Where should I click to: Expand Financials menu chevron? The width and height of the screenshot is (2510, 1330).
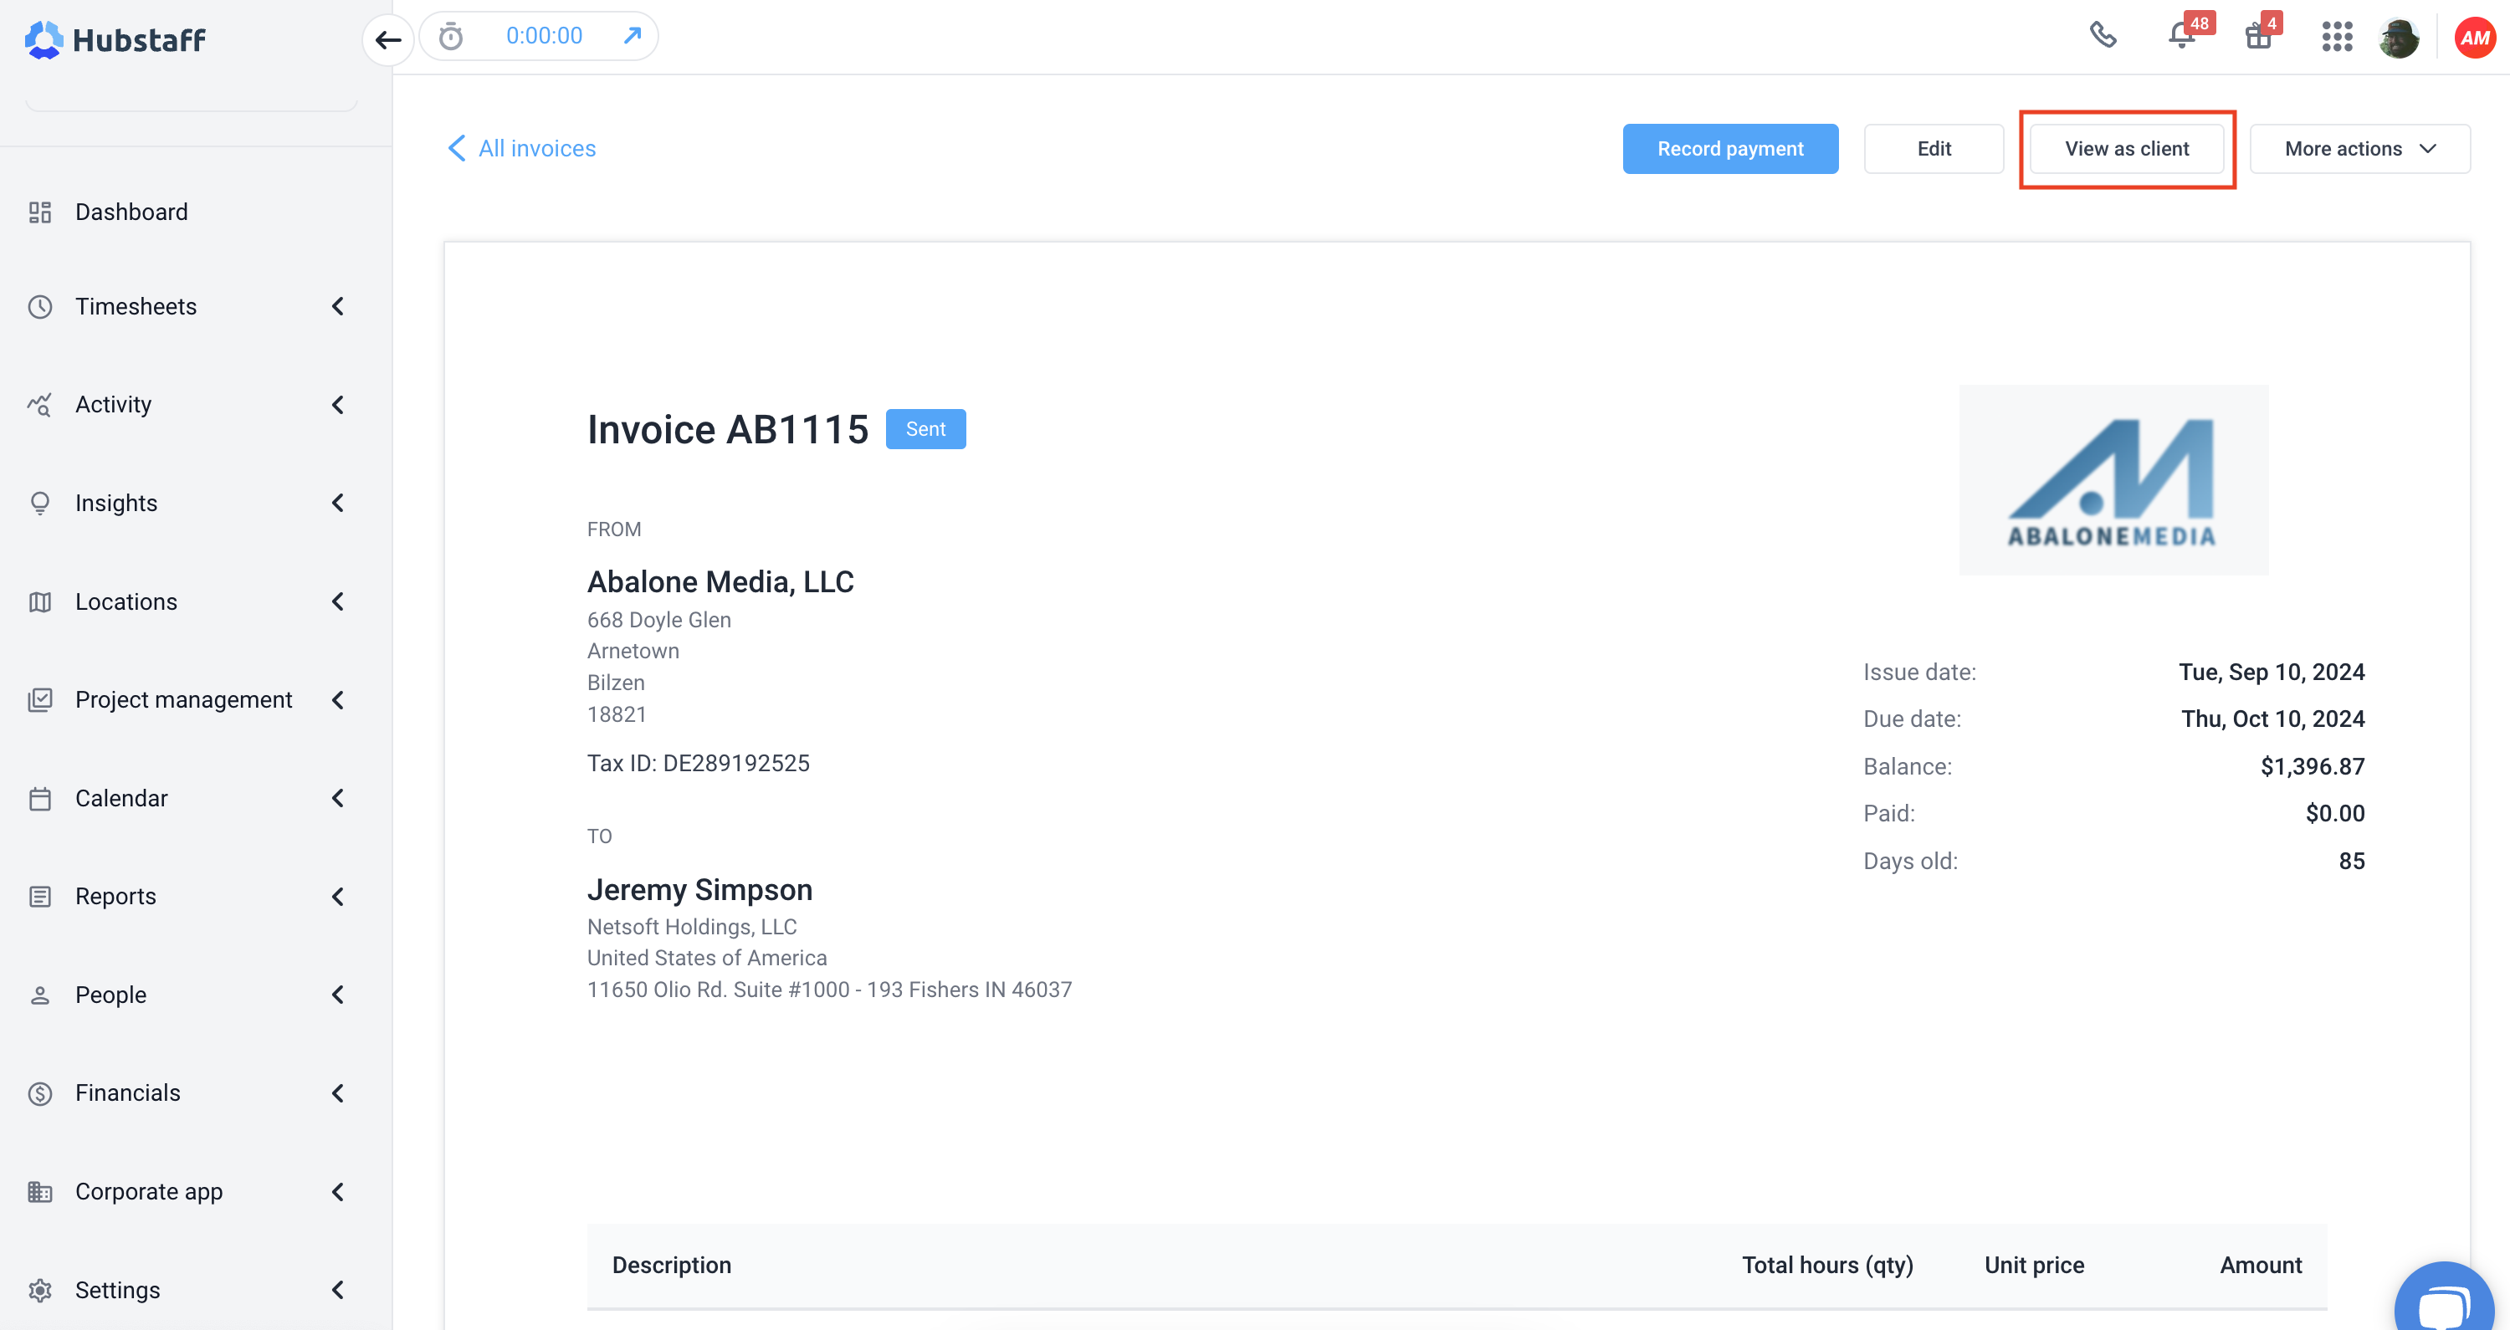click(x=338, y=1093)
